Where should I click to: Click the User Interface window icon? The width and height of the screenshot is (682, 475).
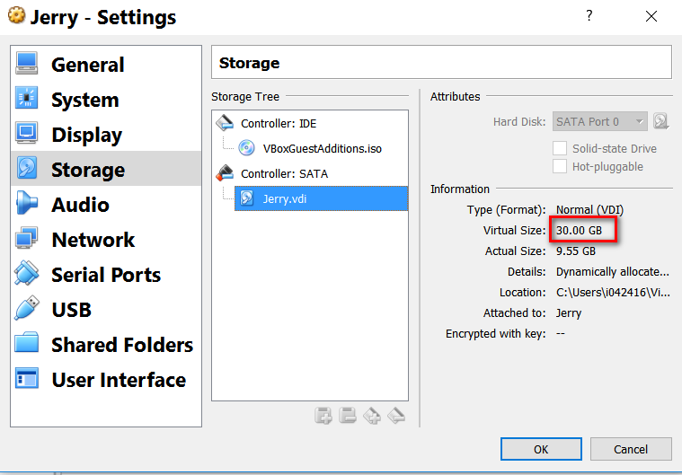[x=27, y=378]
